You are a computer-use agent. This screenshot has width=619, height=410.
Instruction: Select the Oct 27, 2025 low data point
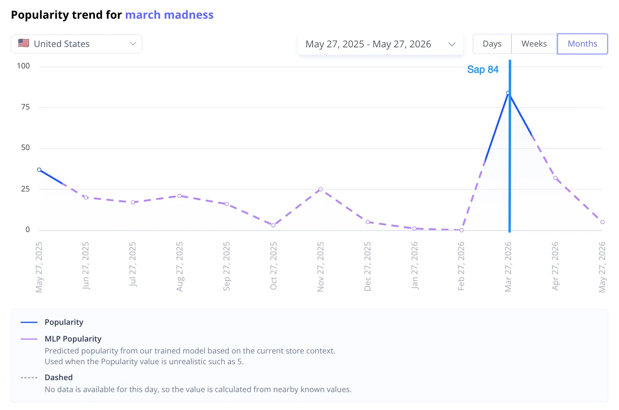pyautogui.click(x=273, y=225)
